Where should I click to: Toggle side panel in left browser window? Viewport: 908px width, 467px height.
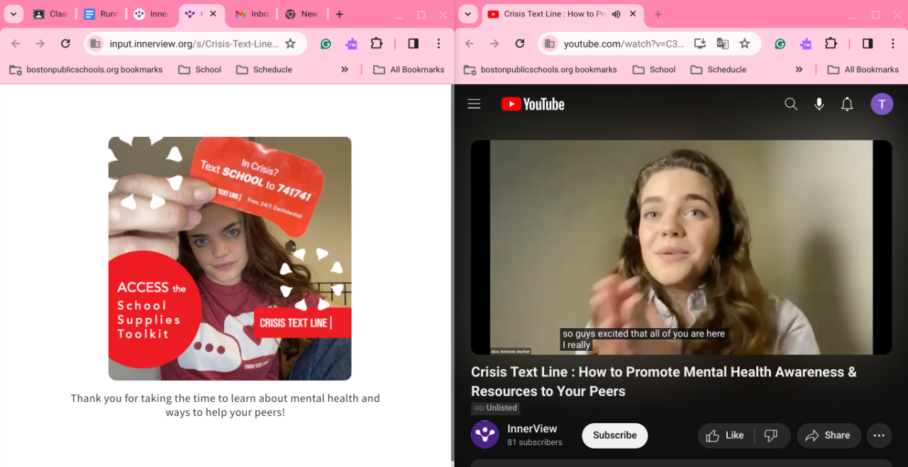[x=414, y=44]
